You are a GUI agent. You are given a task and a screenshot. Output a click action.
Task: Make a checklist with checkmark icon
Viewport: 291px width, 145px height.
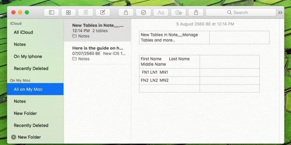[x=143, y=12]
